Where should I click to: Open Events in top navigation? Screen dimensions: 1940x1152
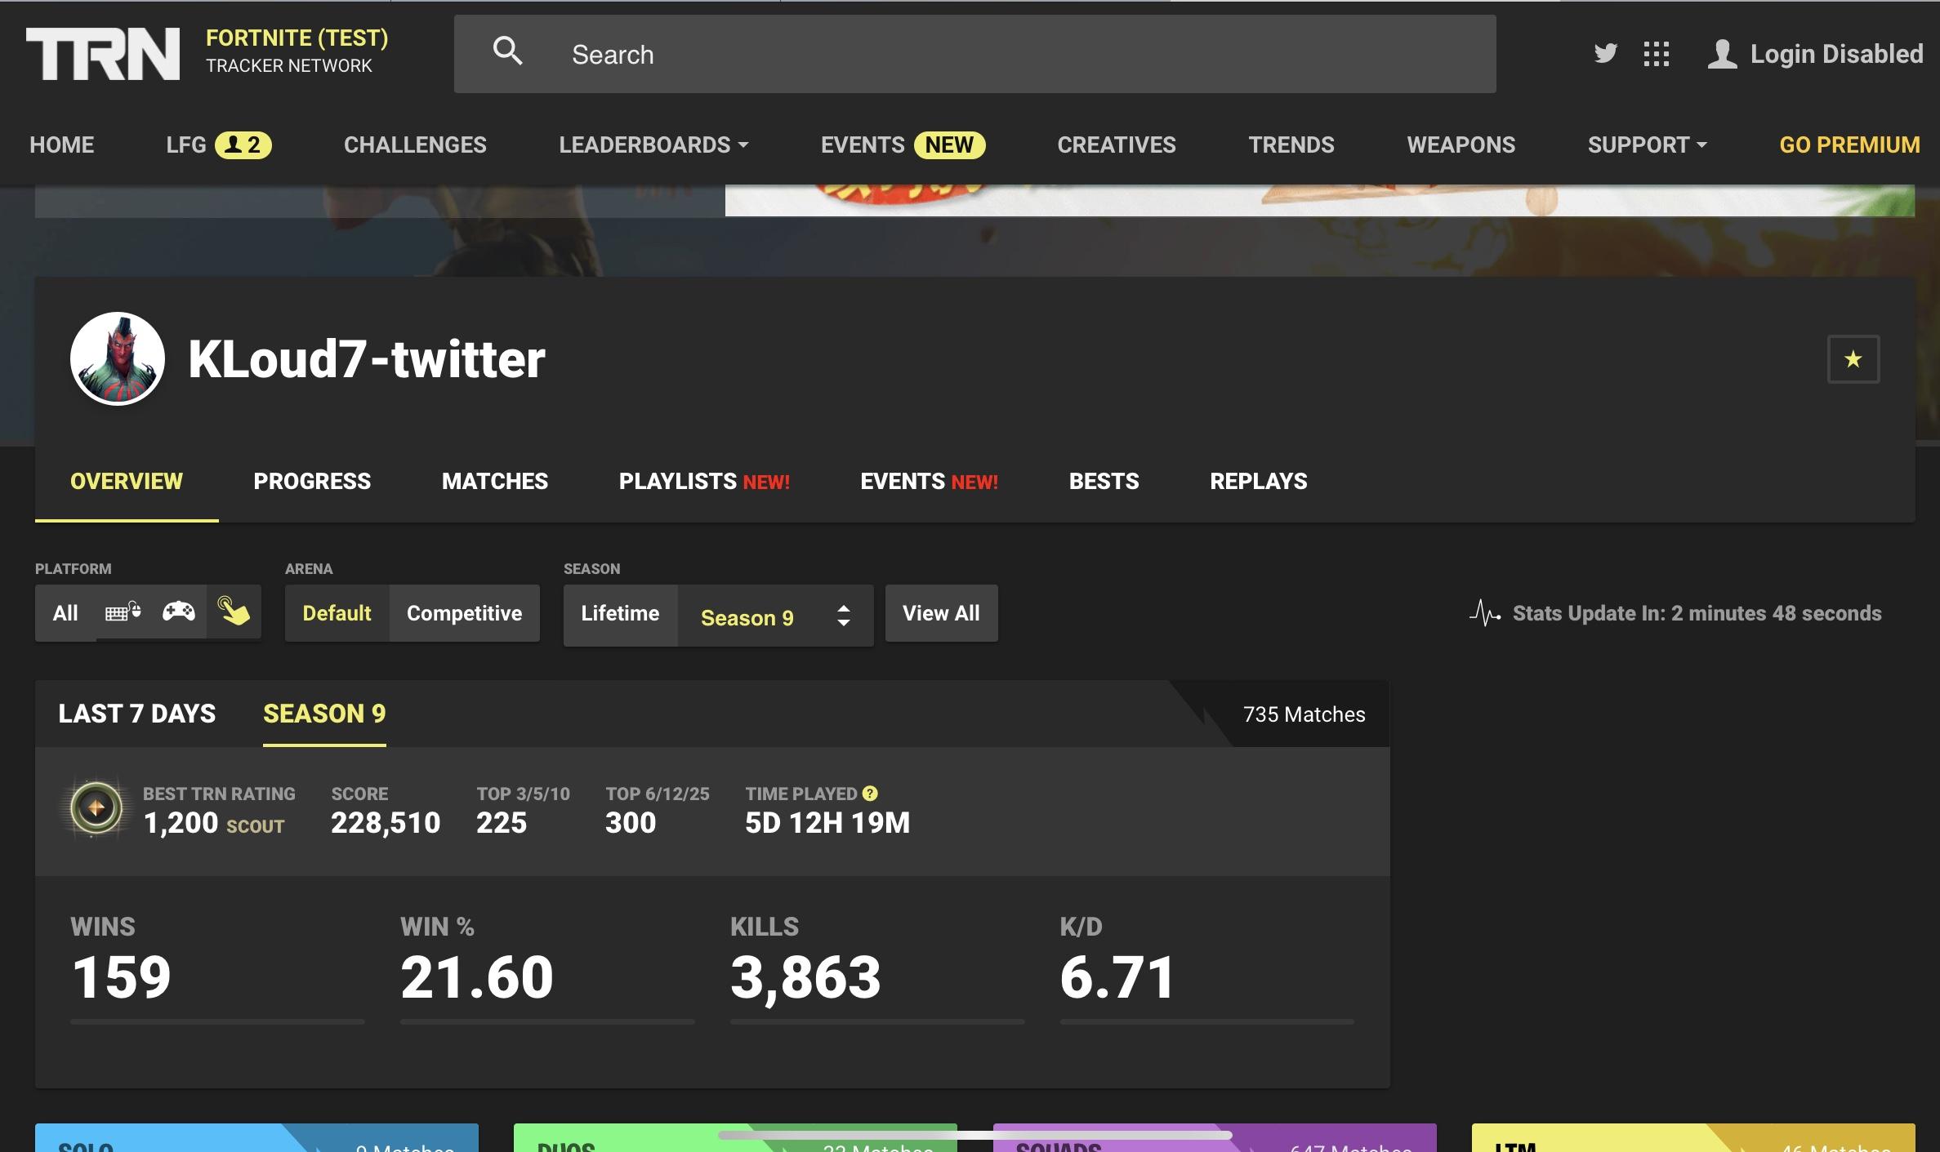pos(863,145)
